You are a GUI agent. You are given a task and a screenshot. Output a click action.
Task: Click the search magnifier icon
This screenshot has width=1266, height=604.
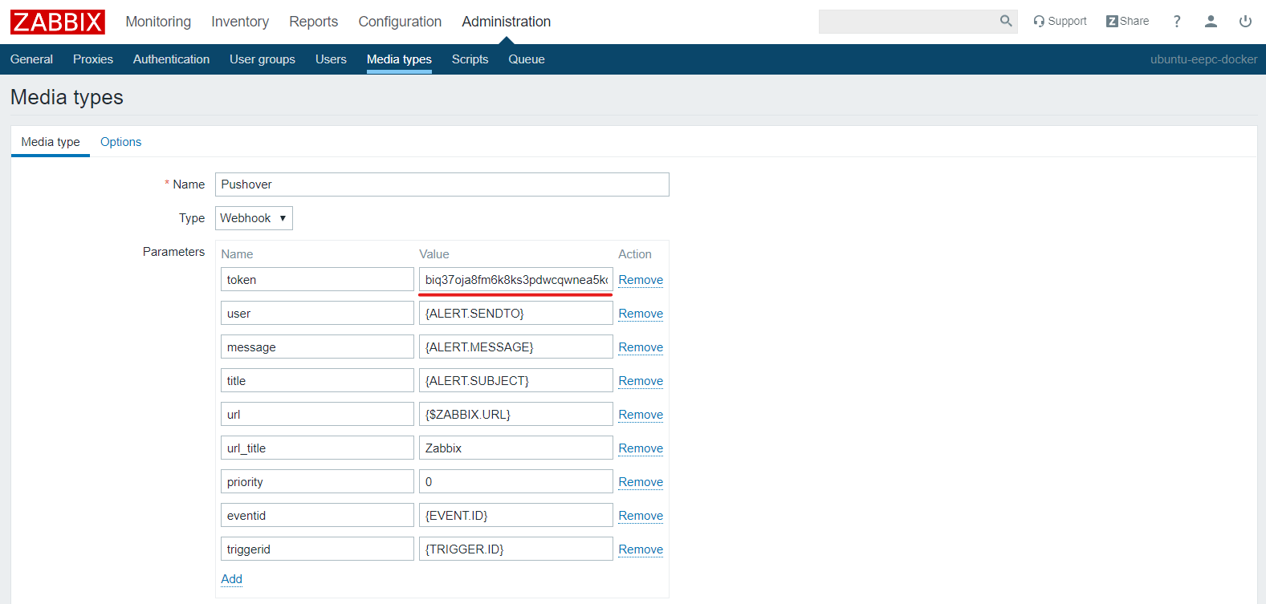coord(1005,22)
